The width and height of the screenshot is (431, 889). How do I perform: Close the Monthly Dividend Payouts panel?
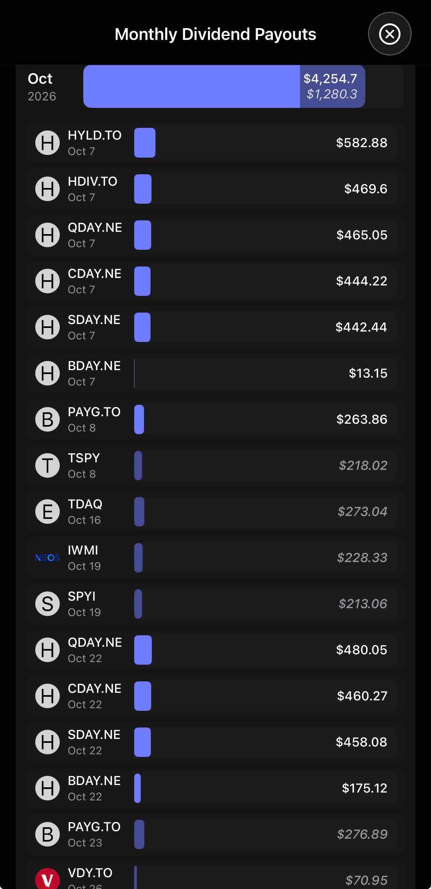click(x=390, y=34)
